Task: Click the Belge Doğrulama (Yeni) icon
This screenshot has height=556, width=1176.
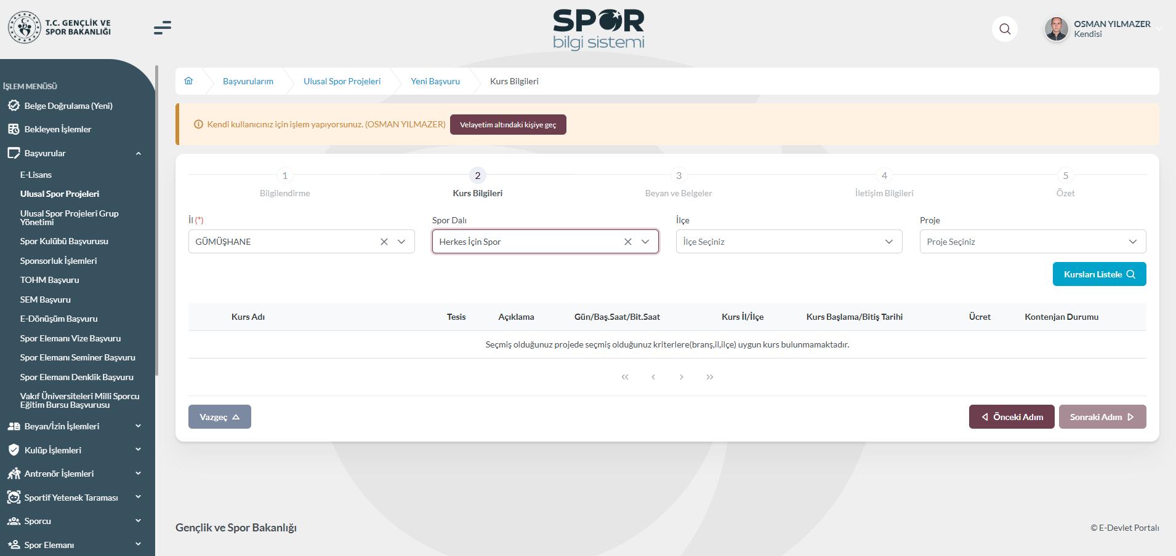Action: [14, 106]
